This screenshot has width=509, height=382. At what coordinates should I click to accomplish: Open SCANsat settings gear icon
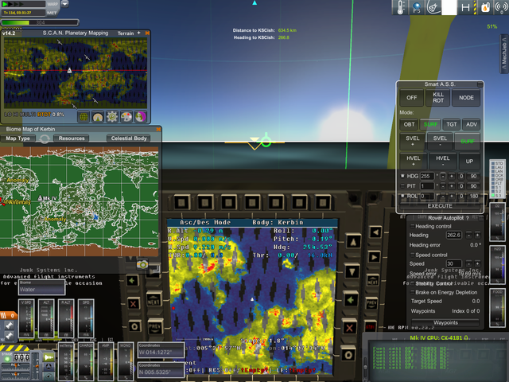click(x=112, y=117)
